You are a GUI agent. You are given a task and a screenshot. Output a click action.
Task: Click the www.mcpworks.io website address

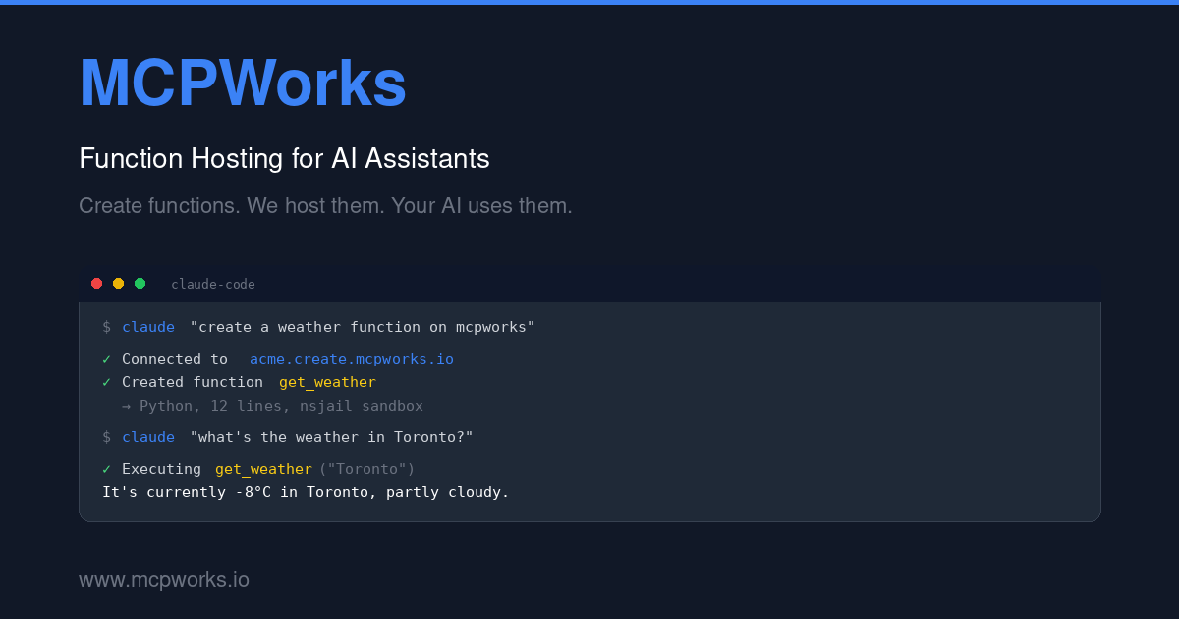coord(164,580)
